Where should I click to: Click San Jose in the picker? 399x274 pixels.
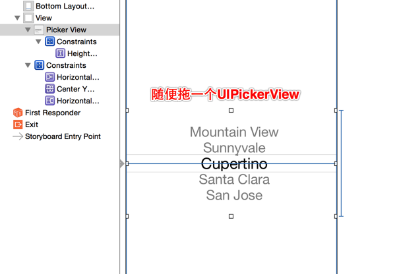[x=234, y=195]
